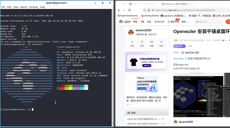Click the thumbs-up like icon in article
The image size is (230, 128).
[223, 40]
